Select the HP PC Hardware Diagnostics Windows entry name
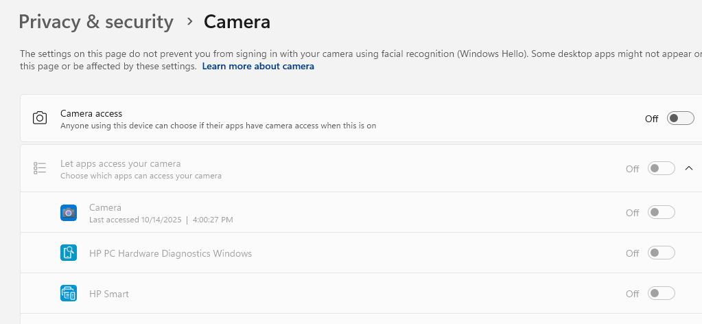 pyautogui.click(x=170, y=253)
